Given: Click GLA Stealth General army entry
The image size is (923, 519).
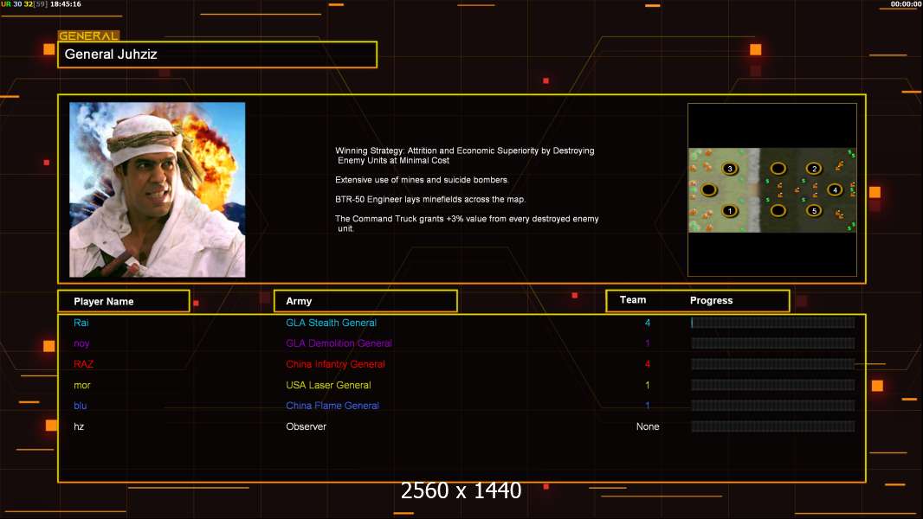Looking at the screenshot, I should (331, 323).
